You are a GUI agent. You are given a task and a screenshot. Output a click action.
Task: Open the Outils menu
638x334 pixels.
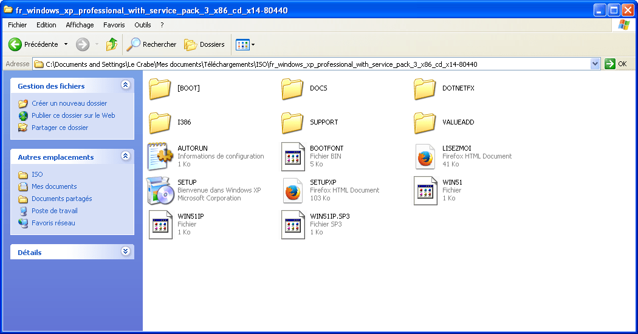click(x=143, y=25)
